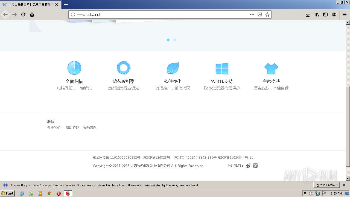Open the Weibo social icon
This screenshot has width=350, height=197.
click(x=248, y=166)
